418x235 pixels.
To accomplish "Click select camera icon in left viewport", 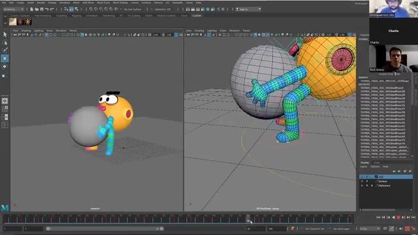I will click(16, 35).
